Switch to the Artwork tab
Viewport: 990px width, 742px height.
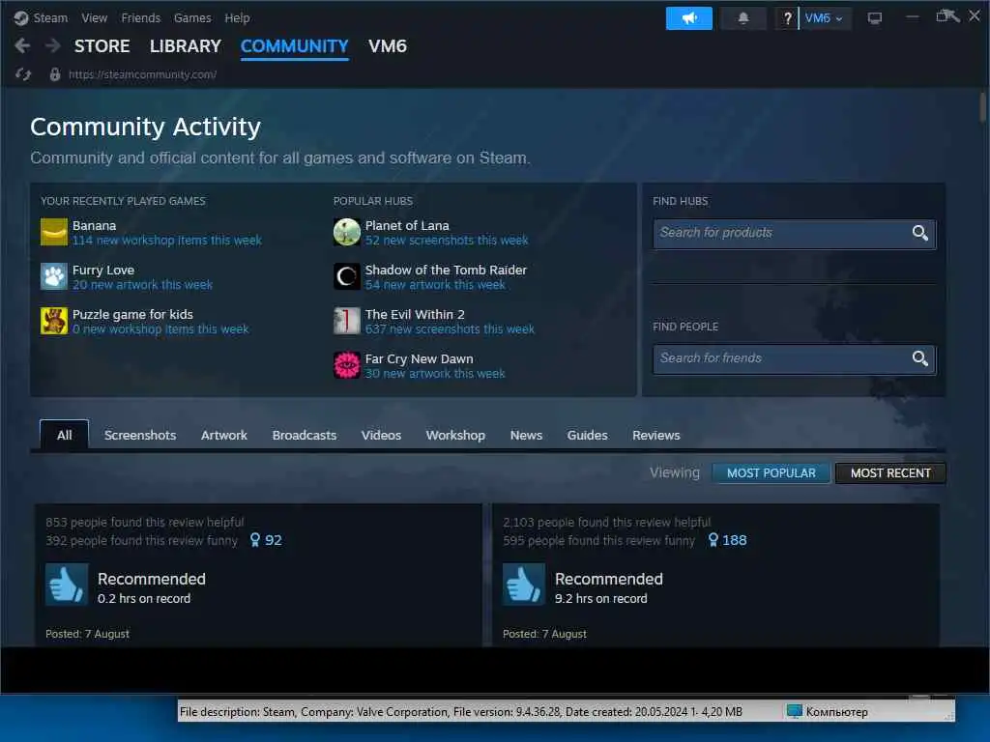tap(224, 435)
